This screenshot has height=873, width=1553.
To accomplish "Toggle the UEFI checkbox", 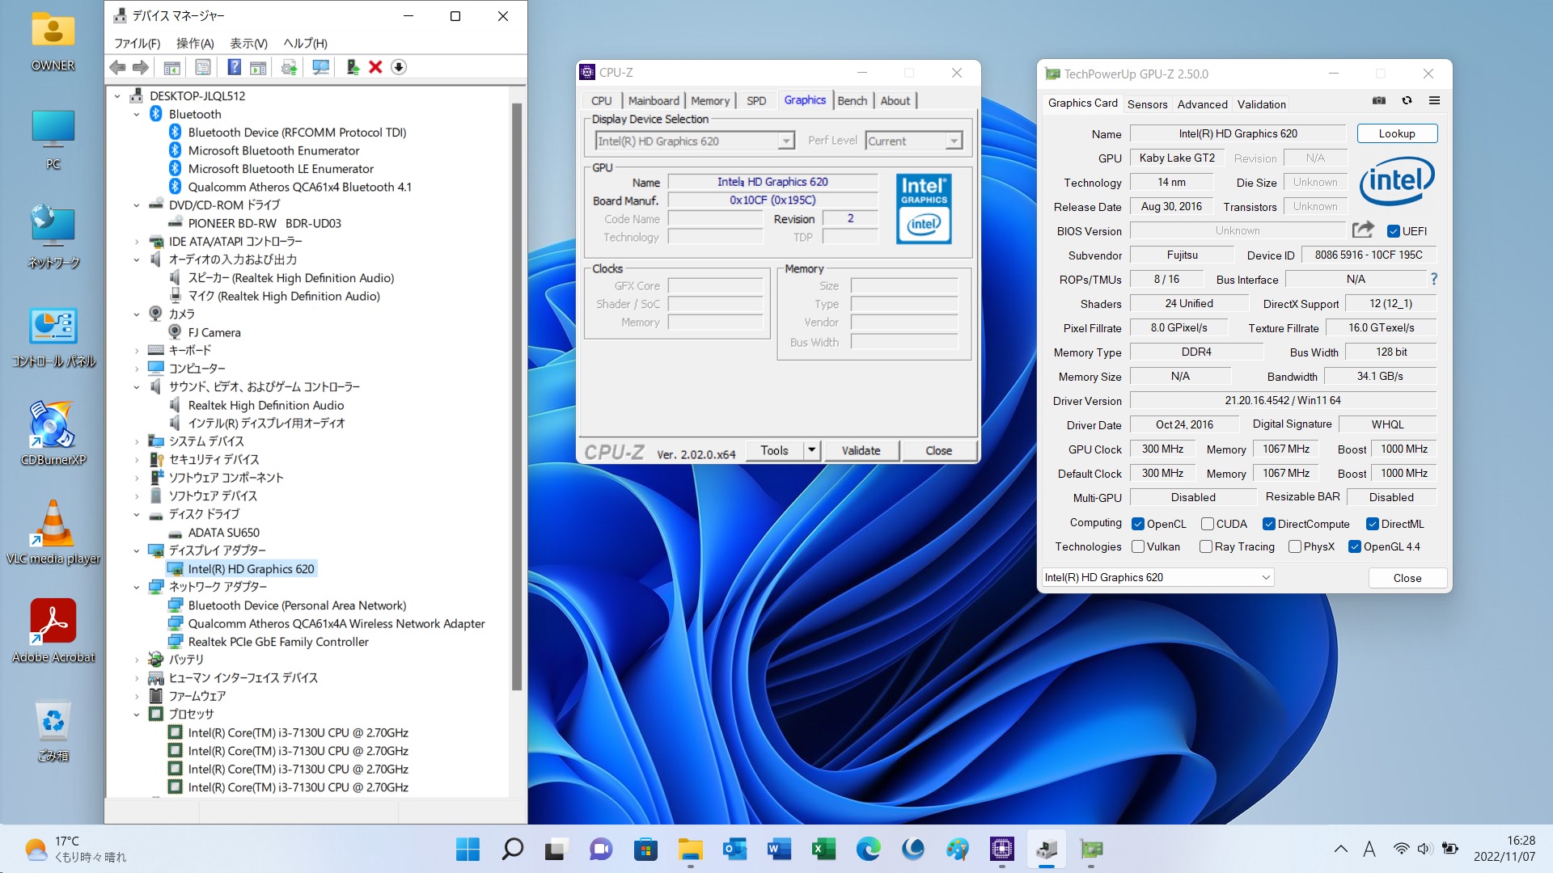I will (1394, 231).
